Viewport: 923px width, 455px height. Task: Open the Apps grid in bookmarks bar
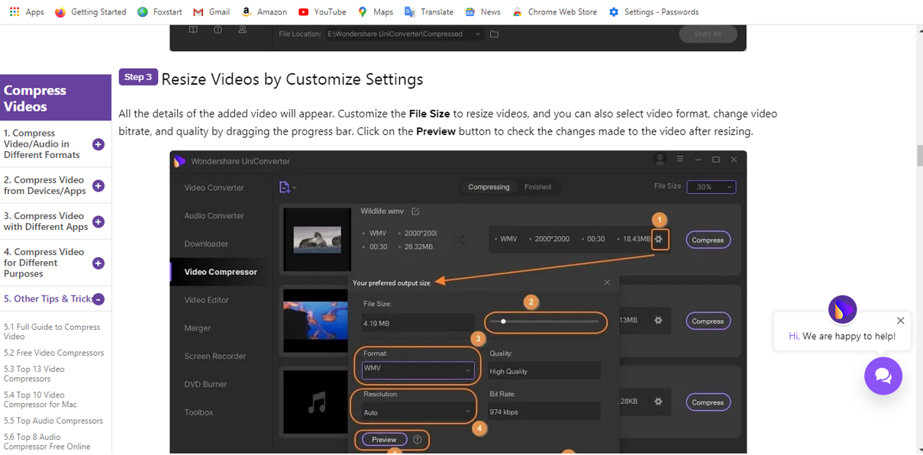(26, 11)
